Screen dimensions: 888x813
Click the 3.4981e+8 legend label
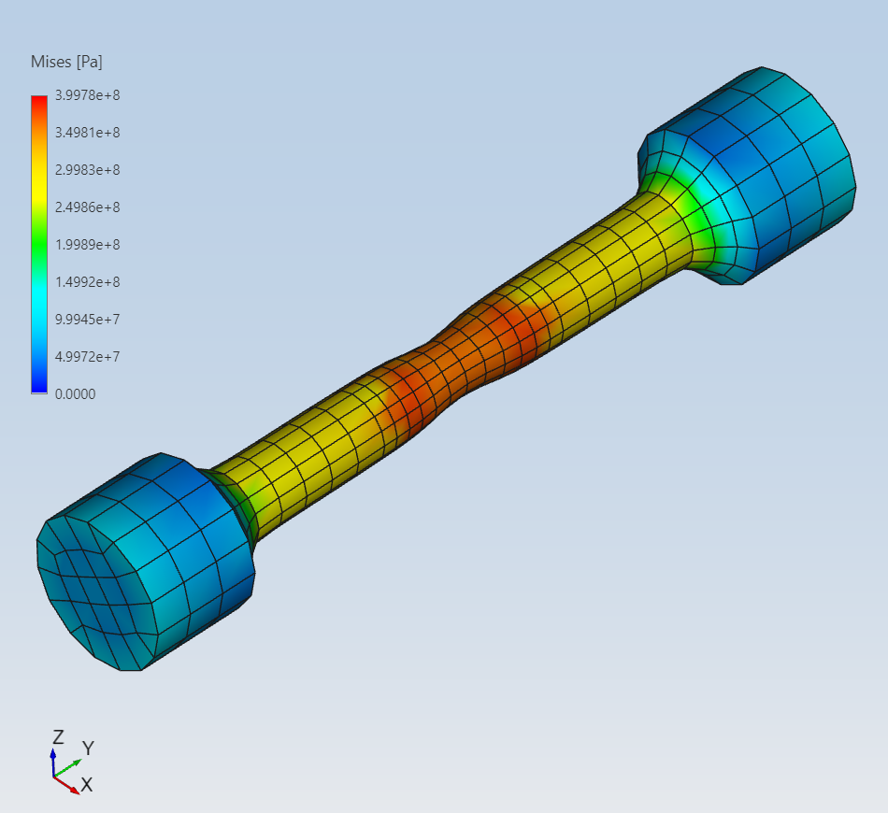tap(88, 133)
